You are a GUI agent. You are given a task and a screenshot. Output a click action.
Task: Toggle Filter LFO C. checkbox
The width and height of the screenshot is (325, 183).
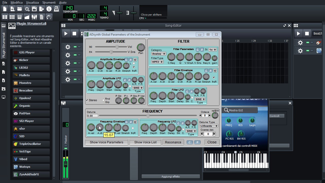192,98
